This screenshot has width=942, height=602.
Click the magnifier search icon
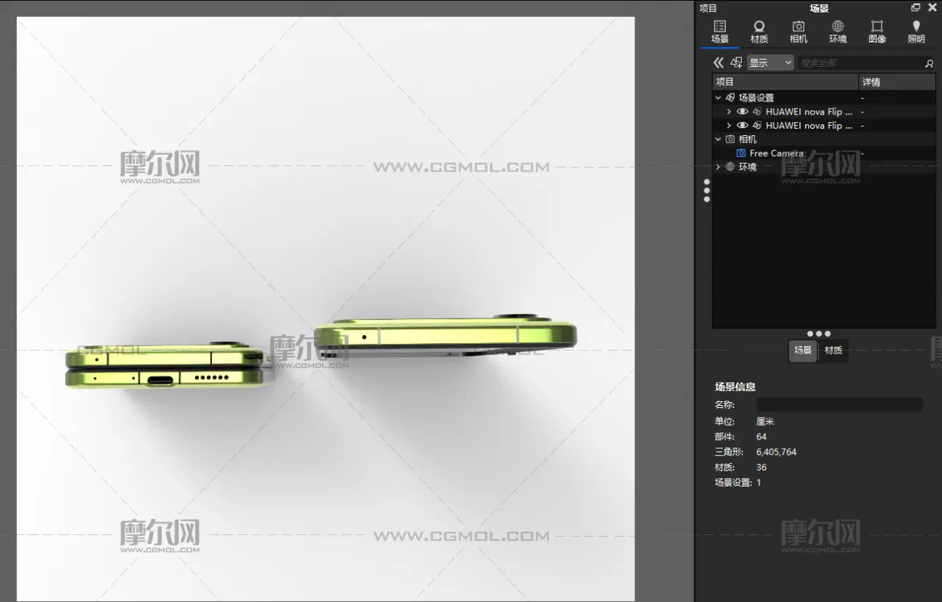point(929,64)
